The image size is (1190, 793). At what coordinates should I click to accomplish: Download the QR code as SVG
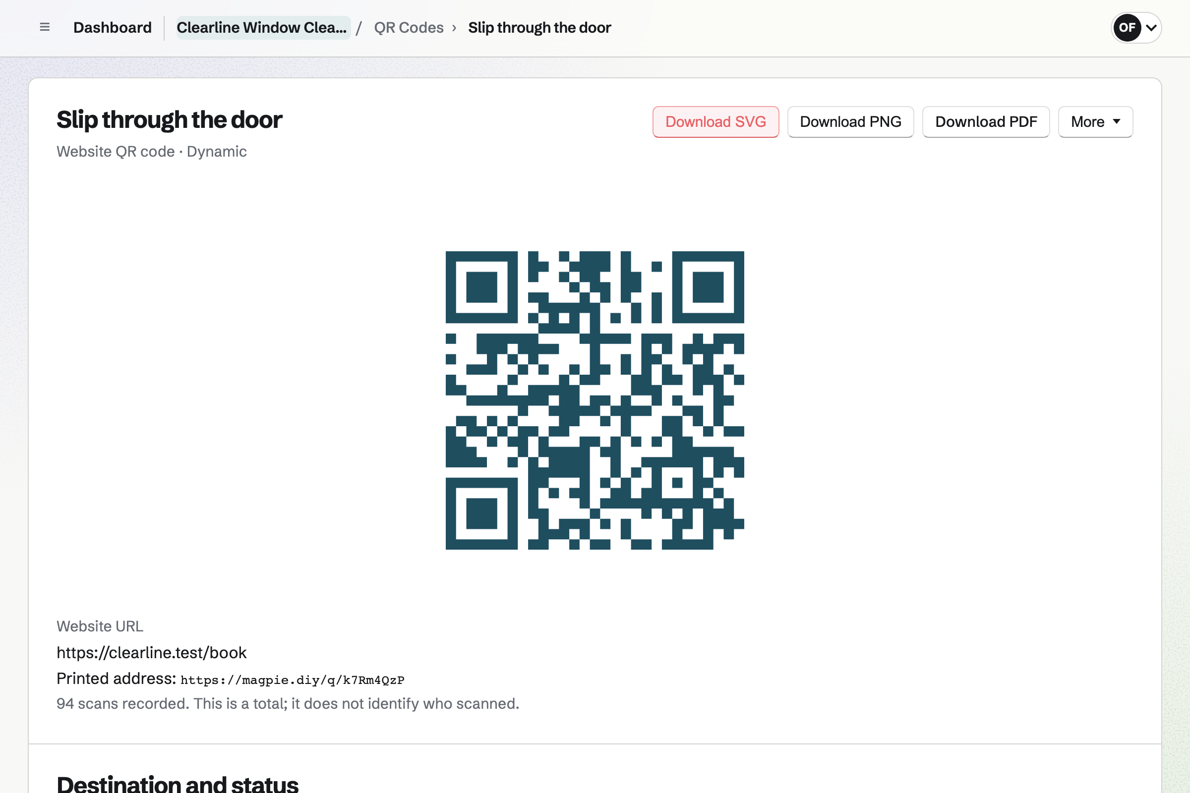[715, 121]
